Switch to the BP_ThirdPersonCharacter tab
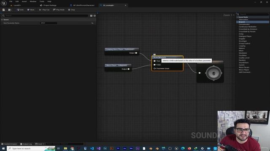The image size is (270, 151). coord(82,5)
